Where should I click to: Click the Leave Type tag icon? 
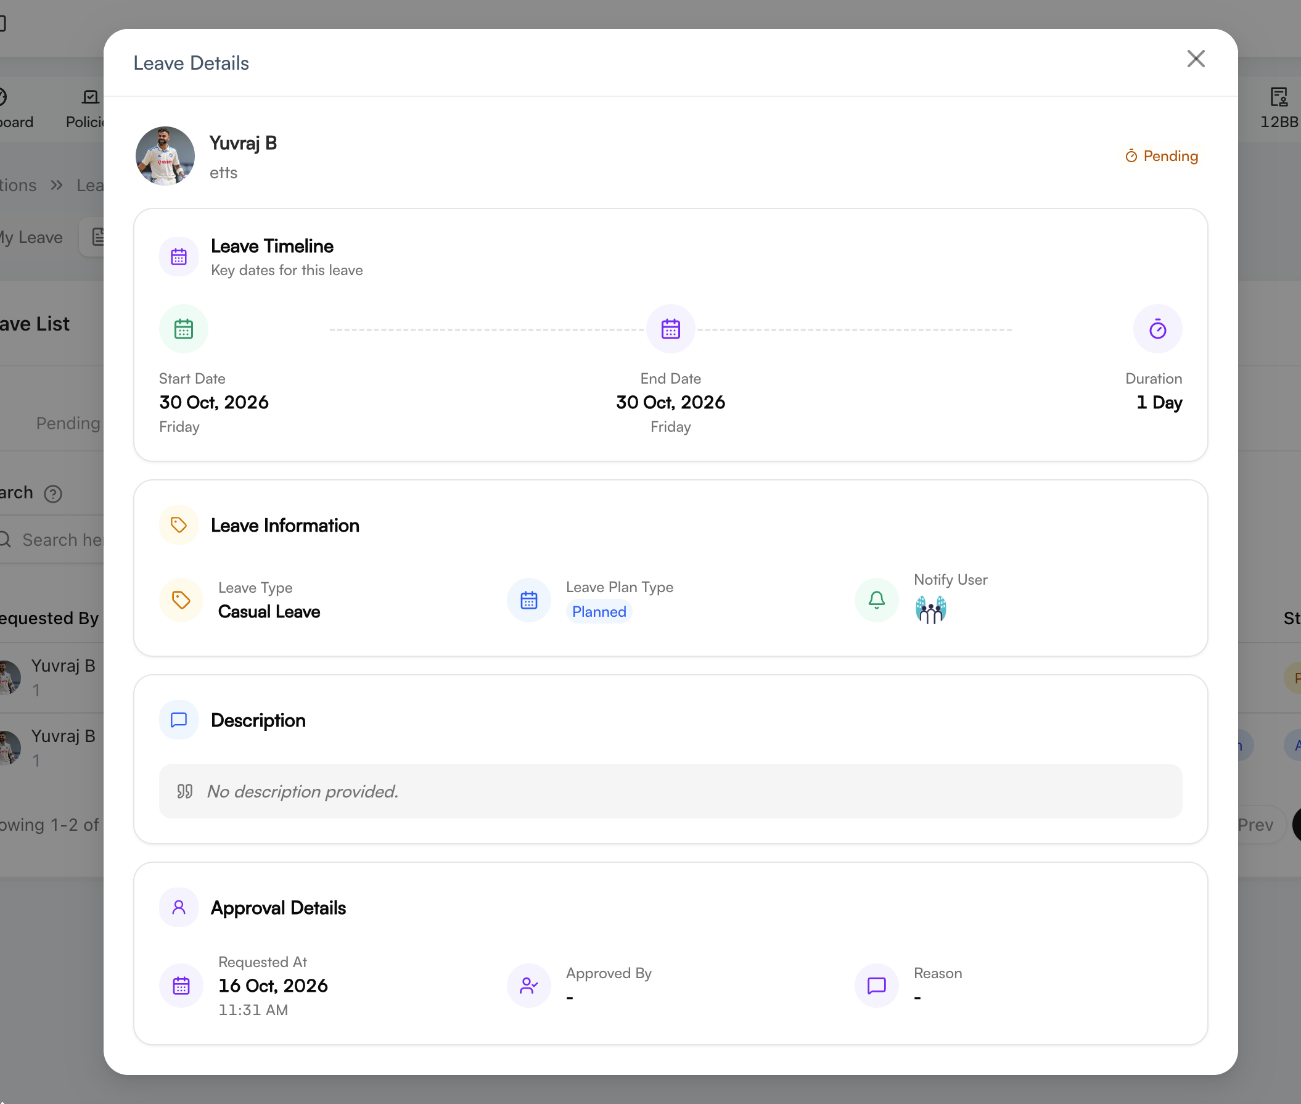click(181, 599)
